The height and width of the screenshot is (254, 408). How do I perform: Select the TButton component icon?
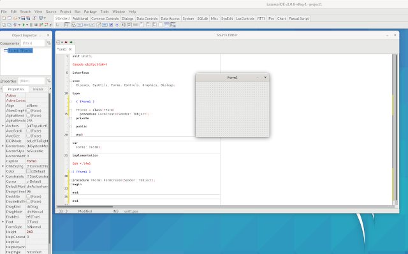[80, 25]
